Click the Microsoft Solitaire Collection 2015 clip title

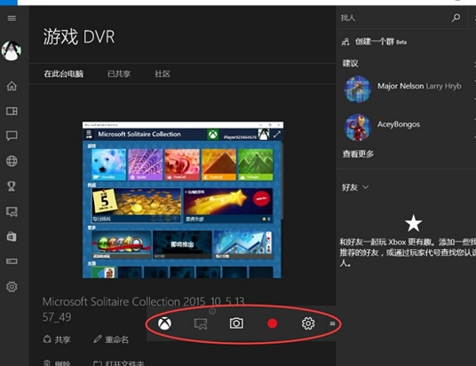143,309
